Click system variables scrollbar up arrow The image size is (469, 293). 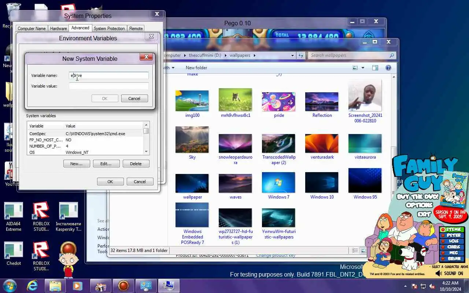[146, 125]
